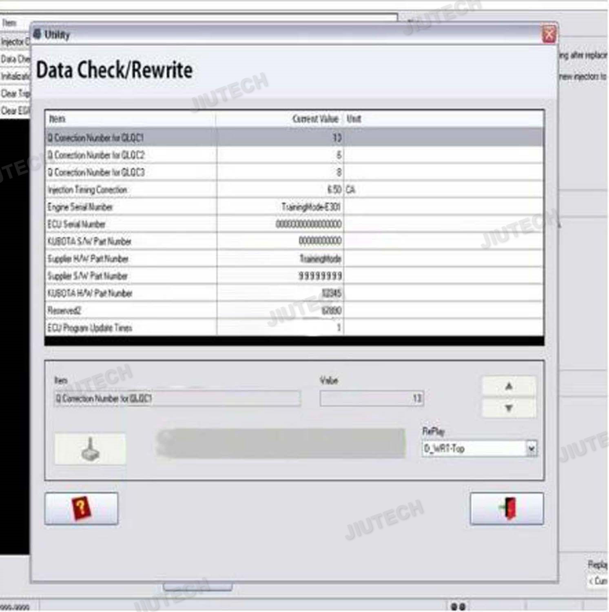
Task: Click the Value input field showing 13
Action: click(372, 398)
